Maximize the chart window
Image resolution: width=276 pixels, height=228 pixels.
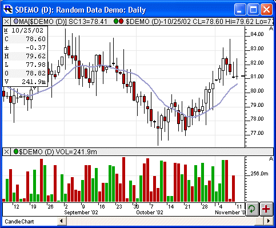[253, 10]
